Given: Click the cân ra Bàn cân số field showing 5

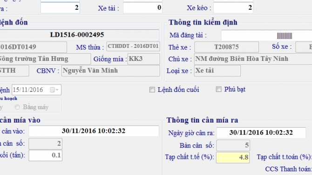Looking at the screenshot, I should (233, 145).
